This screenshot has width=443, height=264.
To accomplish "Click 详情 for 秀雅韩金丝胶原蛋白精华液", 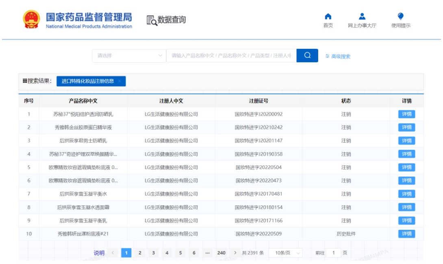I will 406,127.
